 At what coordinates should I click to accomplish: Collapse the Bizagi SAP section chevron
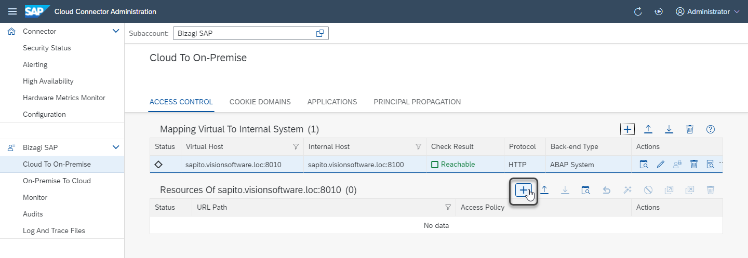click(x=116, y=147)
